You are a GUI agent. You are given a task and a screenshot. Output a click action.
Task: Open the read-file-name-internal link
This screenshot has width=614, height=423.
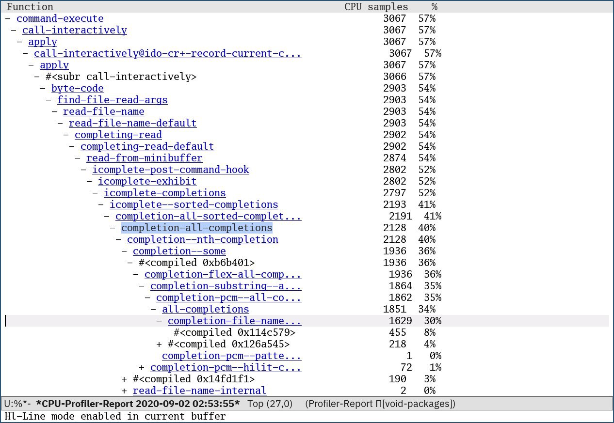coord(200,391)
